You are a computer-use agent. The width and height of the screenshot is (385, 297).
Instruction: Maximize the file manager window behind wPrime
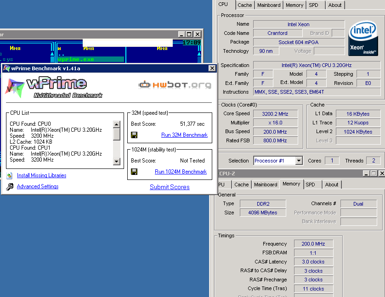click(189, 34)
